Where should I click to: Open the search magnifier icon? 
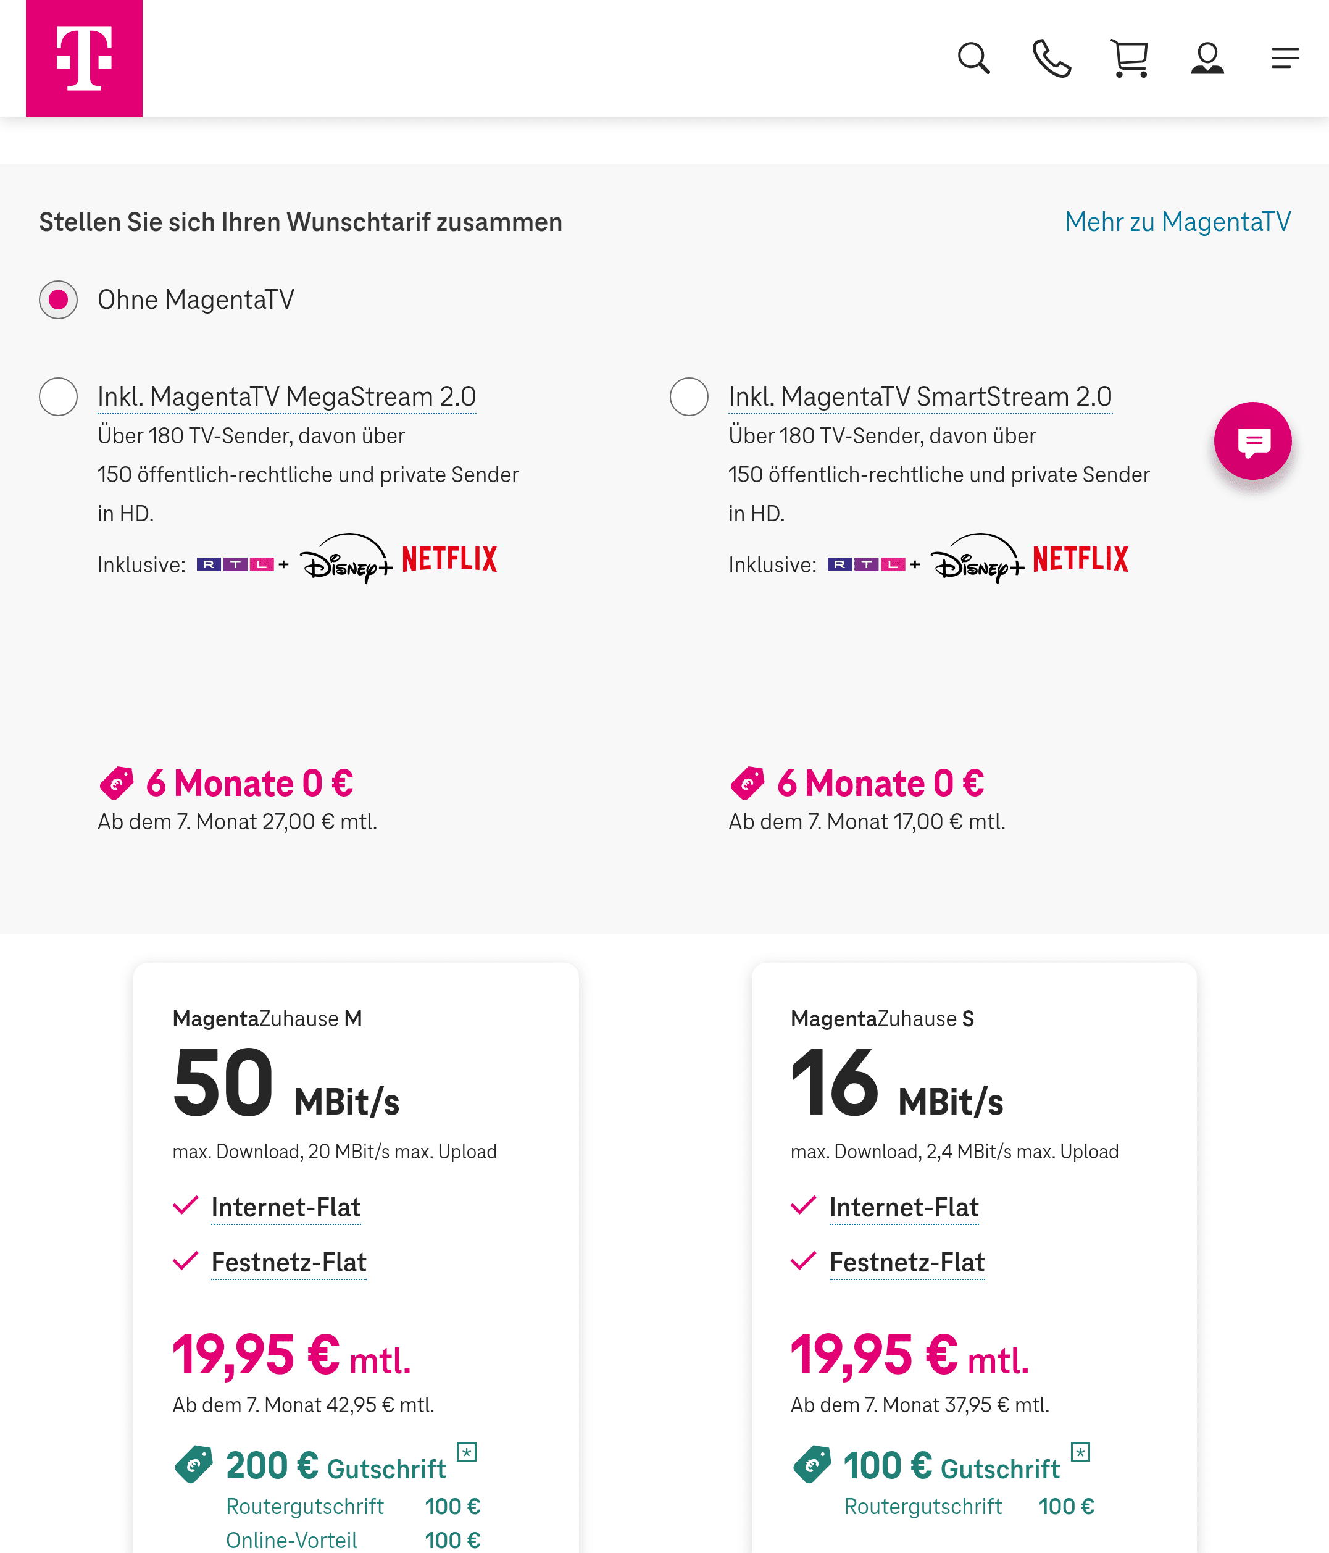tap(973, 59)
